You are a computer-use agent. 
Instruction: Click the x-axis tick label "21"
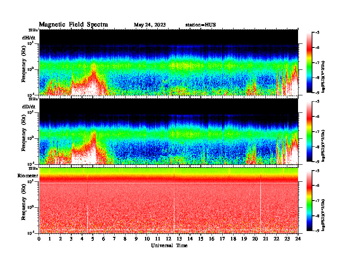tap(266, 239)
